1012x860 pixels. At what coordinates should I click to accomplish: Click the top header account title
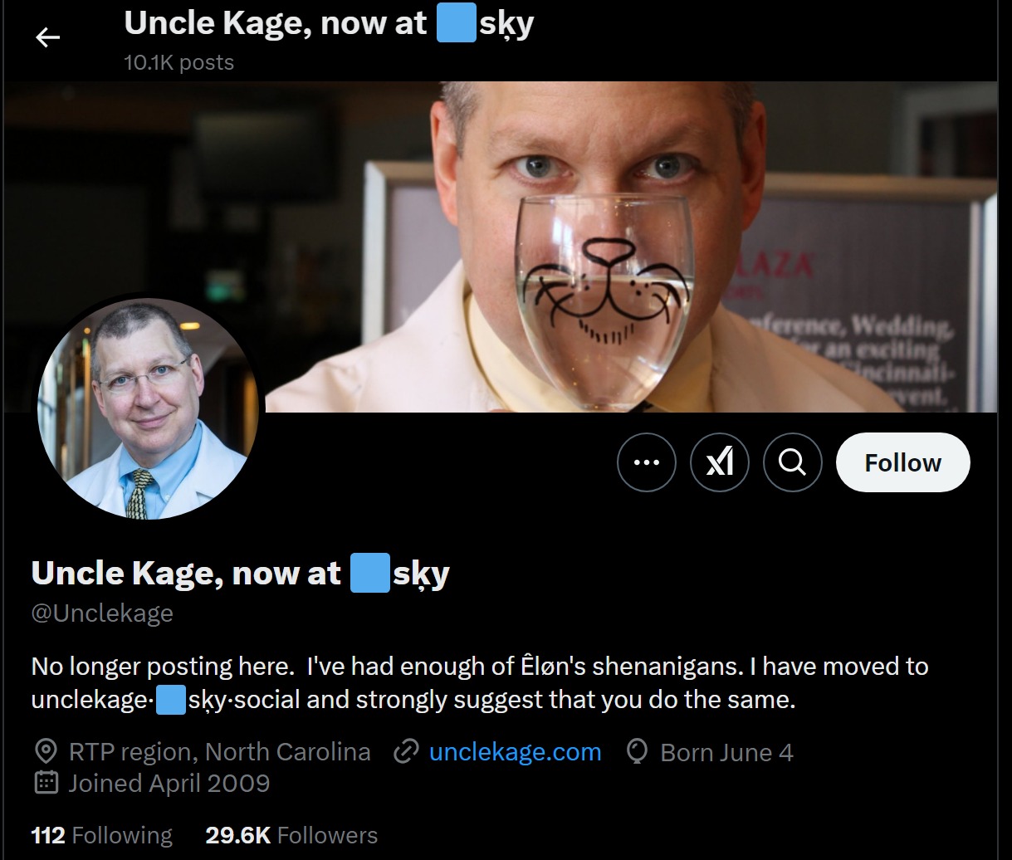tap(329, 24)
